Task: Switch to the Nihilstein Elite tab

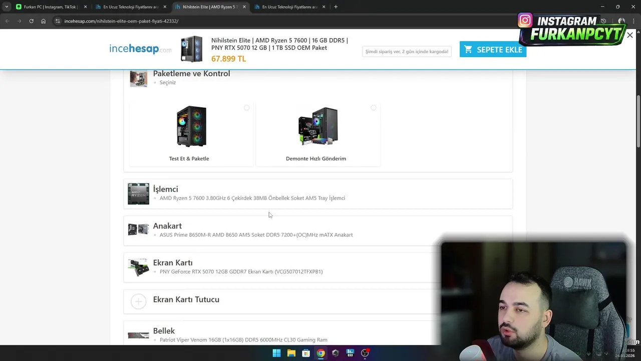Action: click(x=209, y=7)
